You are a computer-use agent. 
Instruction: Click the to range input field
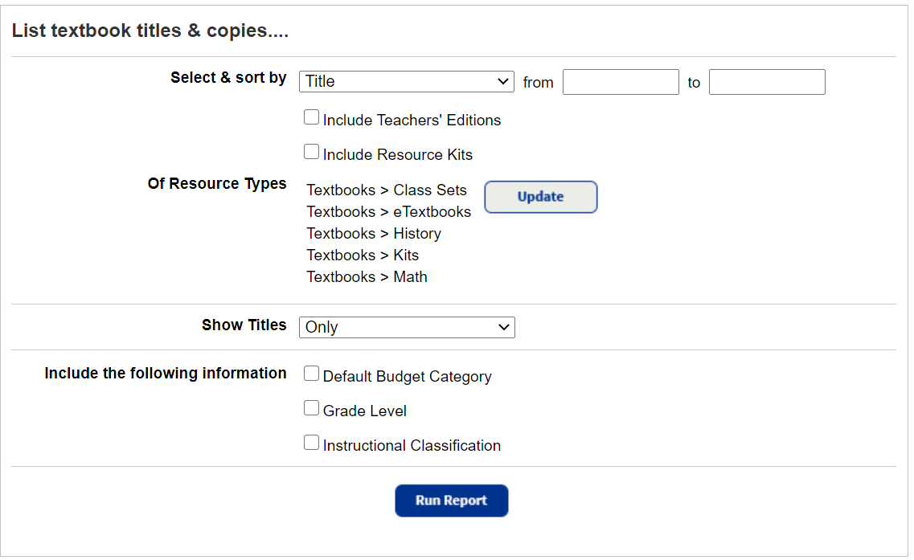[766, 81]
